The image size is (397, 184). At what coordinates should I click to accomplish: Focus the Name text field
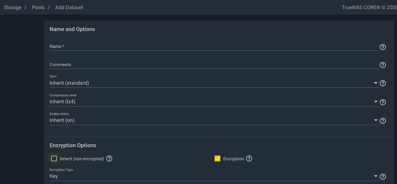point(213,46)
